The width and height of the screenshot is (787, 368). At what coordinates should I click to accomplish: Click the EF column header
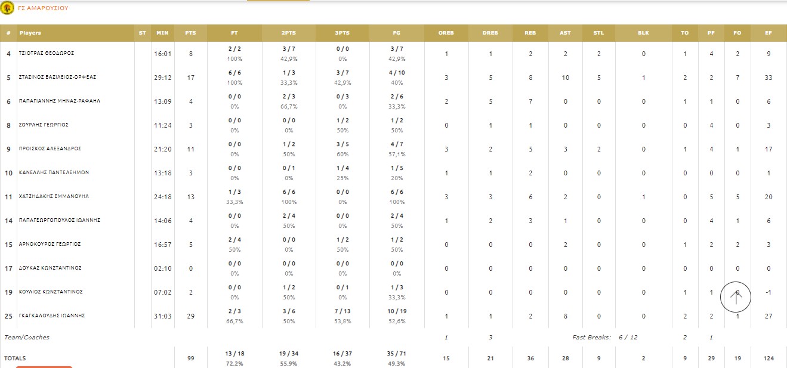[x=769, y=33]
